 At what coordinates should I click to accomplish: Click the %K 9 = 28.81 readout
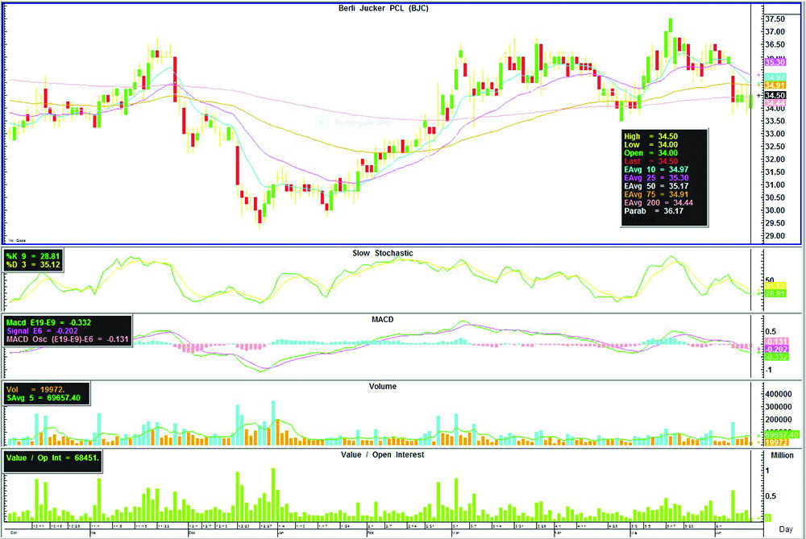tap(33, 256)
